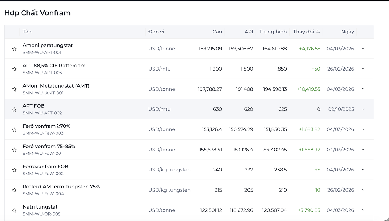Click the average price 164,610.88
Screen dimensions: 389x221
pos(274,49)
